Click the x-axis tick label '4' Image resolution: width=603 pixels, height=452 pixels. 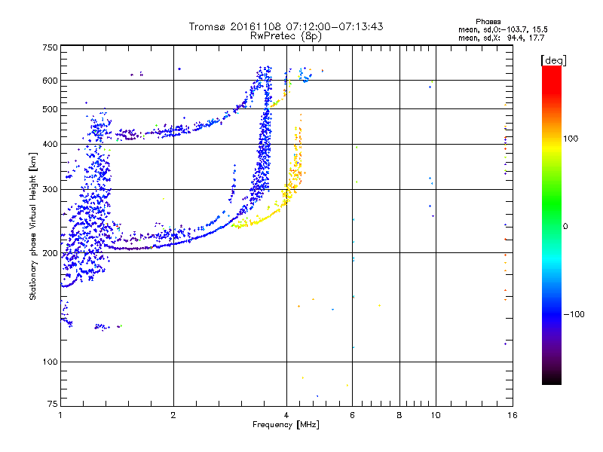tap(286, 415)
